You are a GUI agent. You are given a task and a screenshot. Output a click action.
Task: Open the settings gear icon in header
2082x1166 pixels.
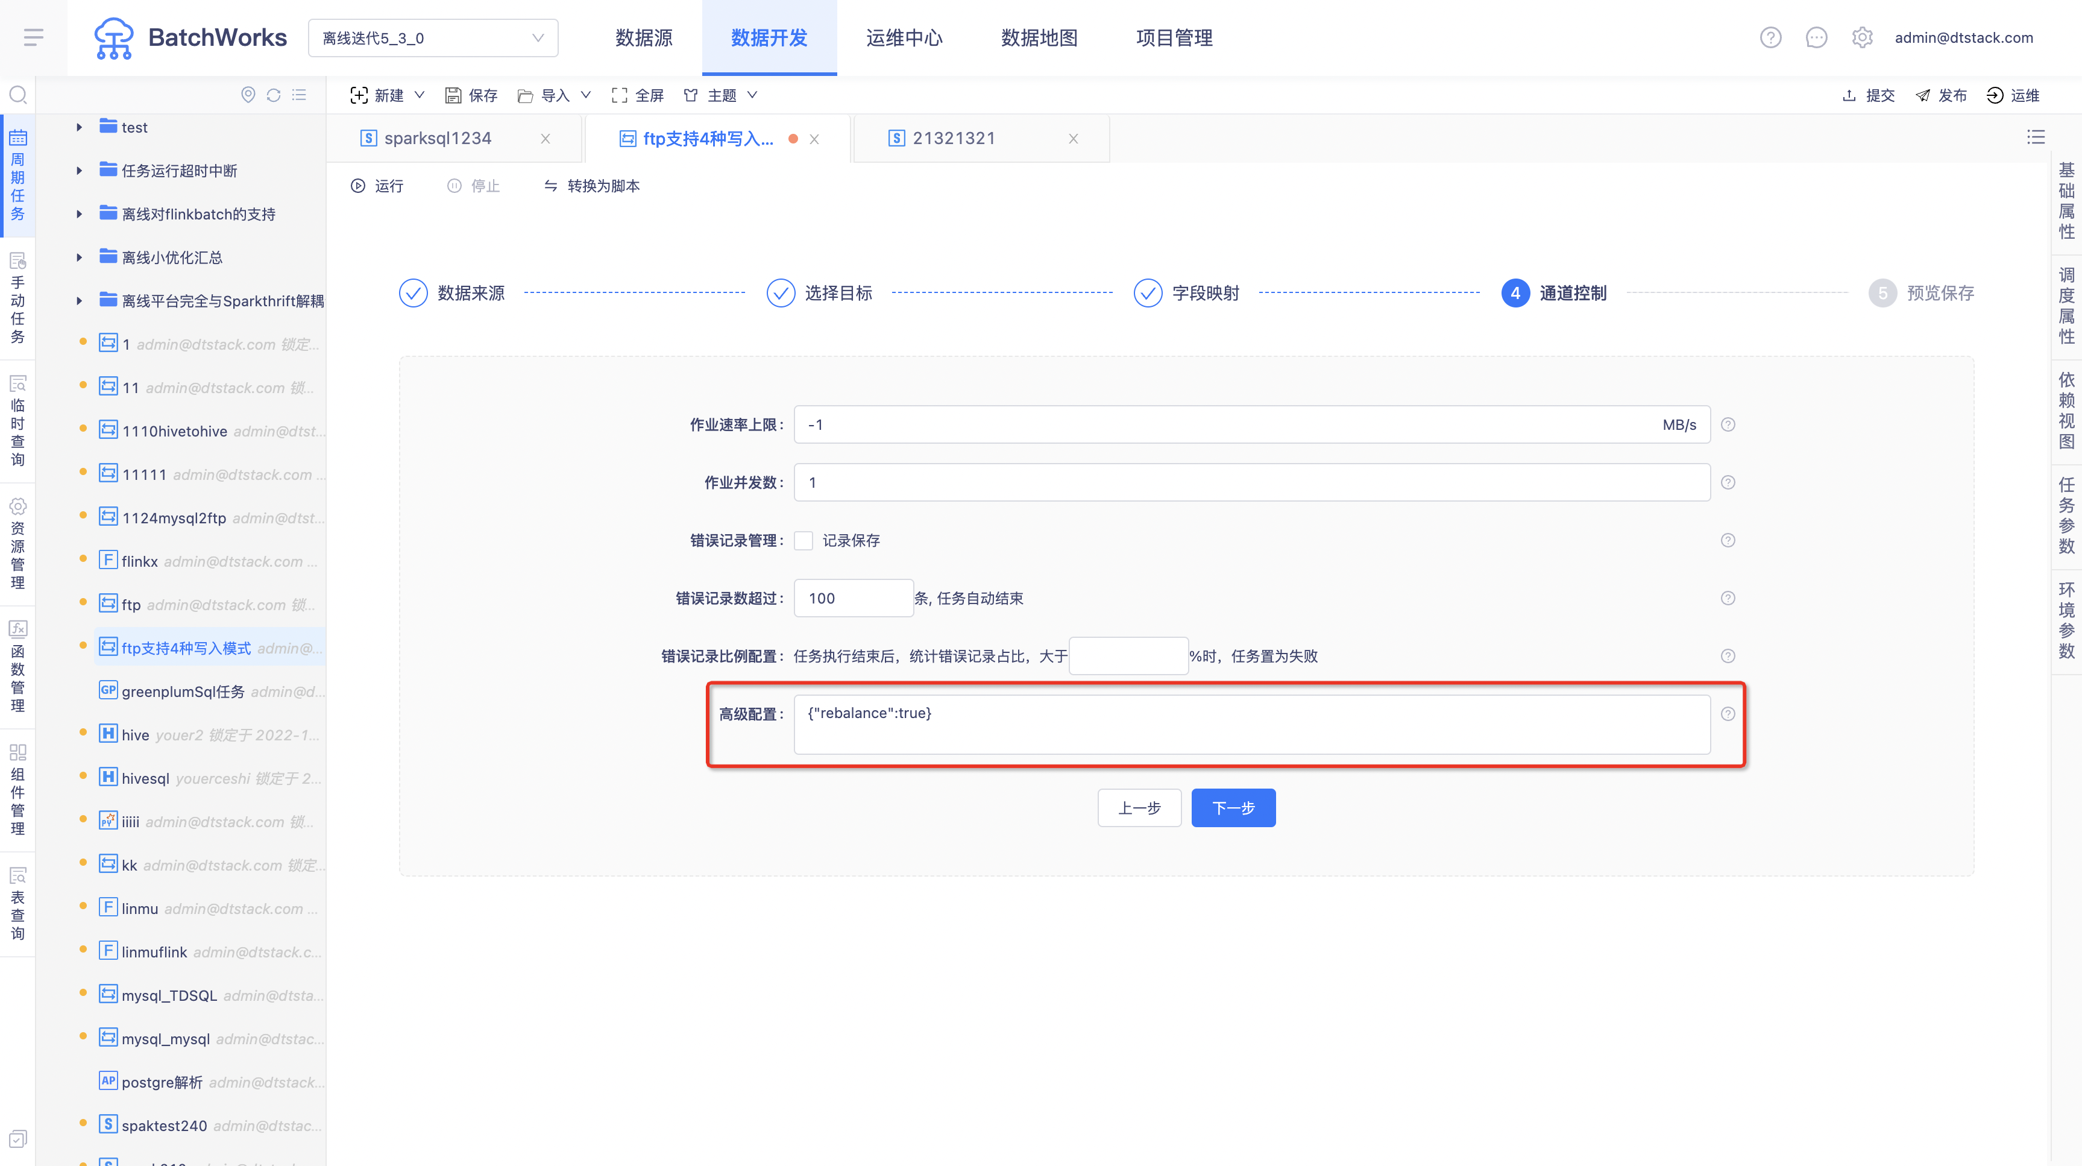click(x=1862, y=37)
